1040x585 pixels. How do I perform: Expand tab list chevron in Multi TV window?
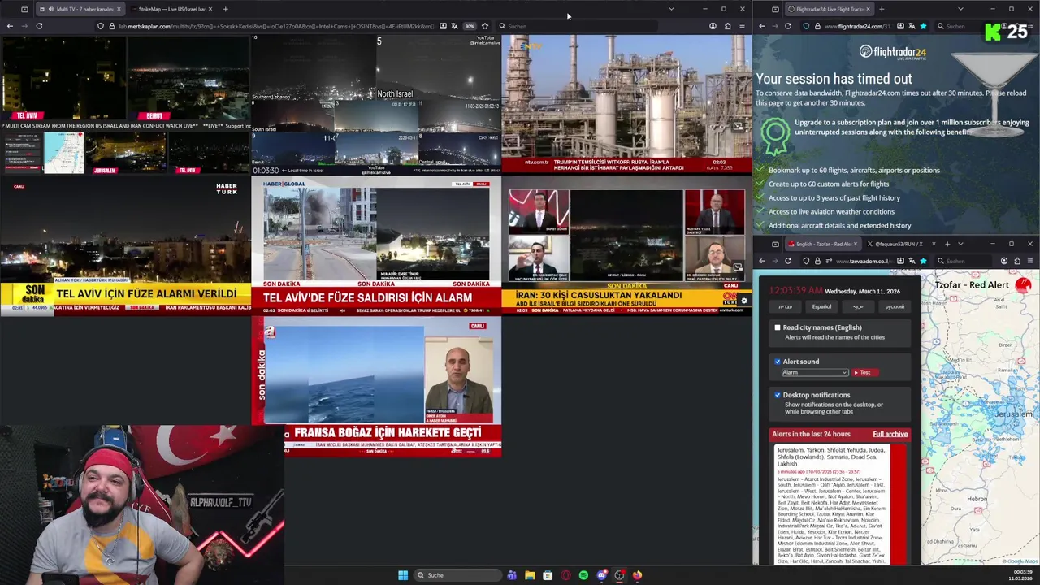671,9
